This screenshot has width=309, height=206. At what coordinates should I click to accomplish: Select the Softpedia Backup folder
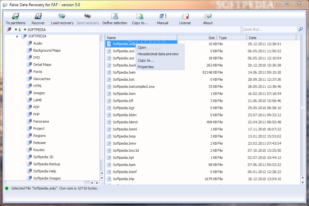pyautogui.click(x=47, y=164)
